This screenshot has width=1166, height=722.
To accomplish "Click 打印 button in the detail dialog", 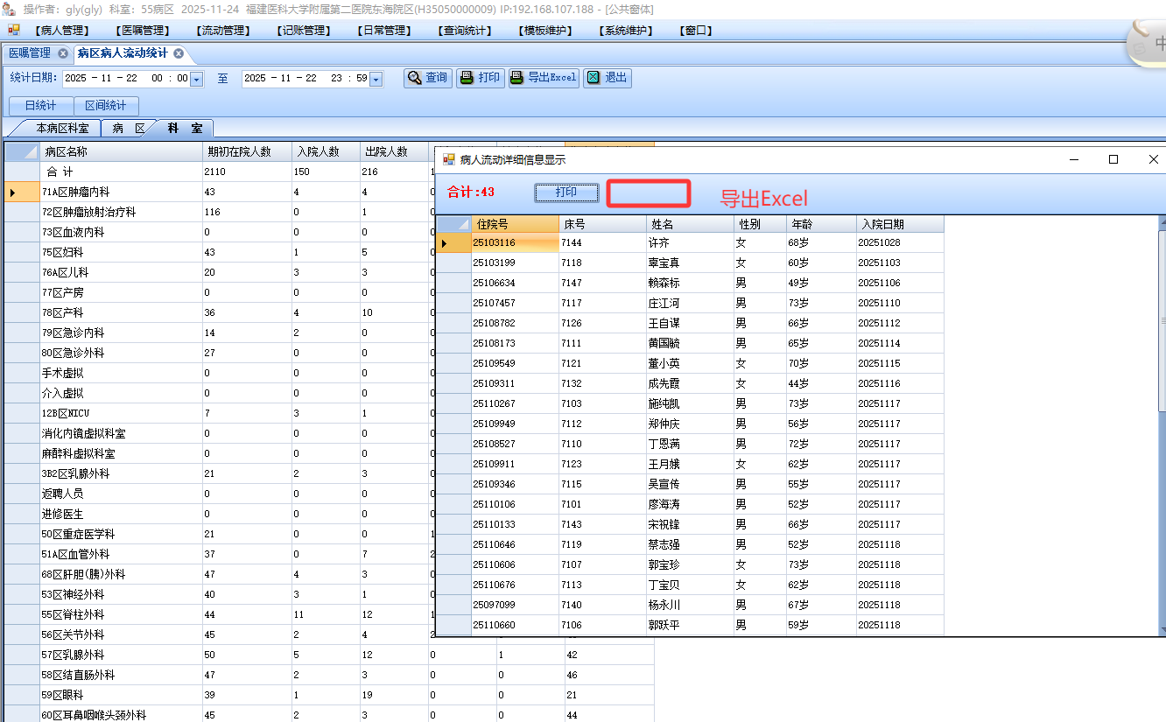I will click(x=566, y=193).
